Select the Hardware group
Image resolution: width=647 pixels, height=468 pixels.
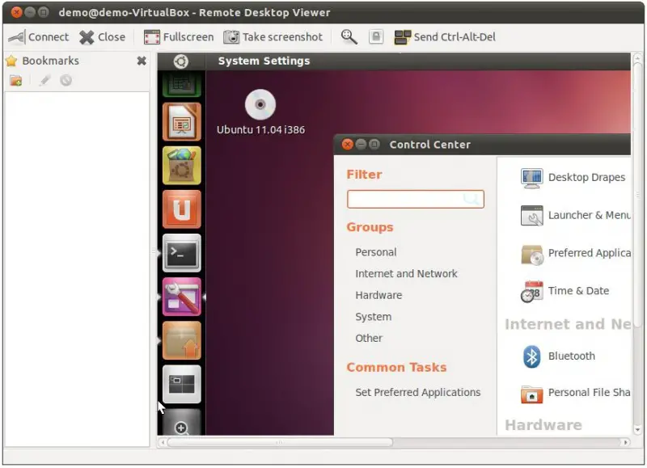coord(378,295)
